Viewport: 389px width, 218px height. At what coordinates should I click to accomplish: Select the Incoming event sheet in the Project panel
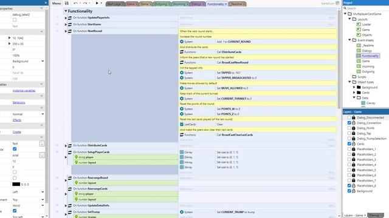tap(368, 67)
